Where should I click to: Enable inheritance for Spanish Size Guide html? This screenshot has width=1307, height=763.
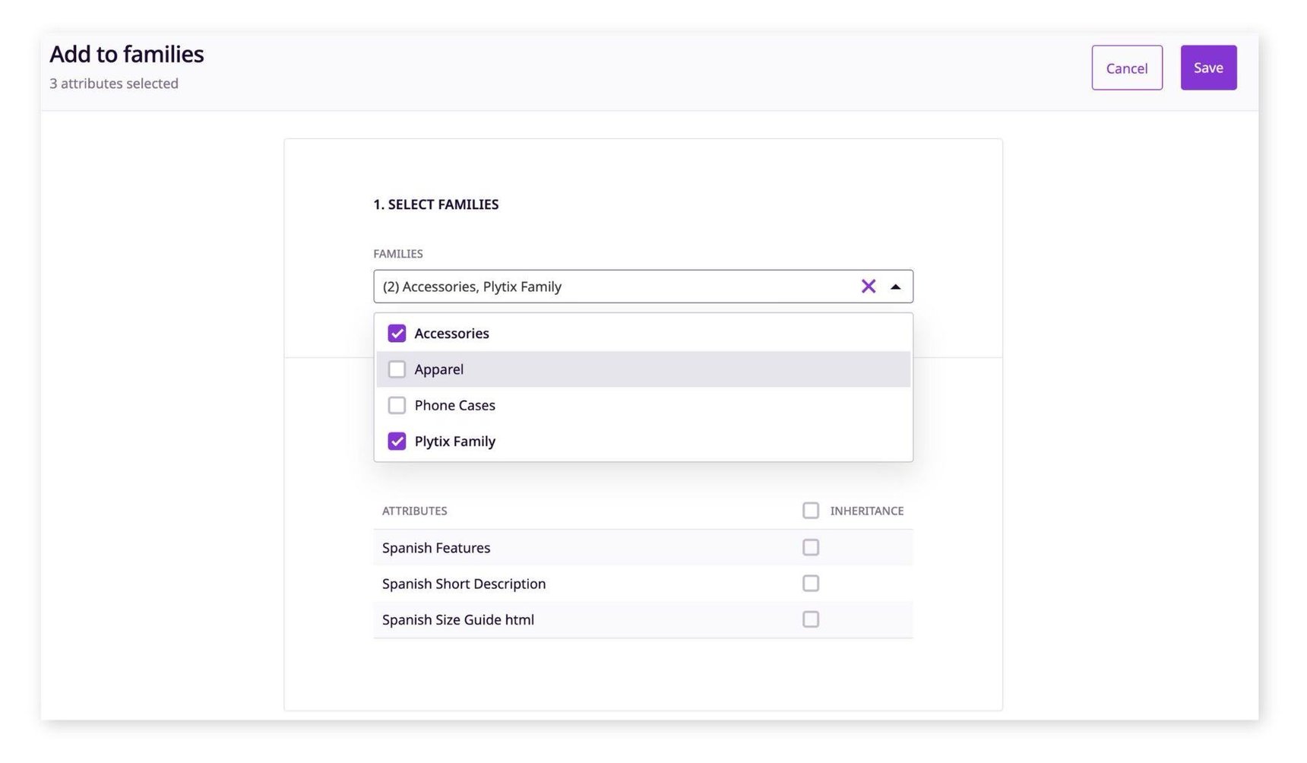810,619
